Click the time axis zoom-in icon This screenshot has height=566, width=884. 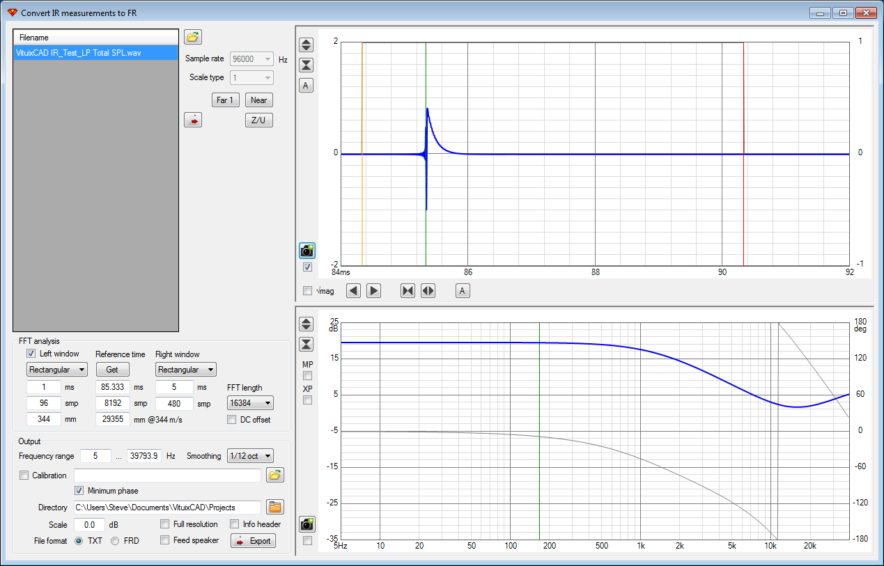coord(408,291)
